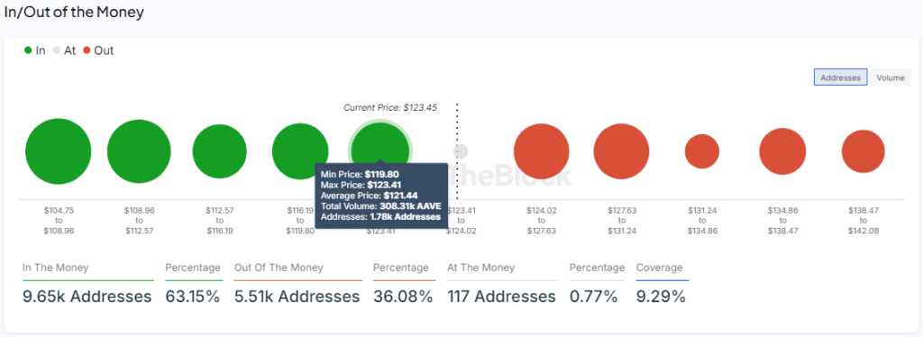
Task: Click the green bubble for $104.75 to $108.96
Action: [x=59, y=151]
